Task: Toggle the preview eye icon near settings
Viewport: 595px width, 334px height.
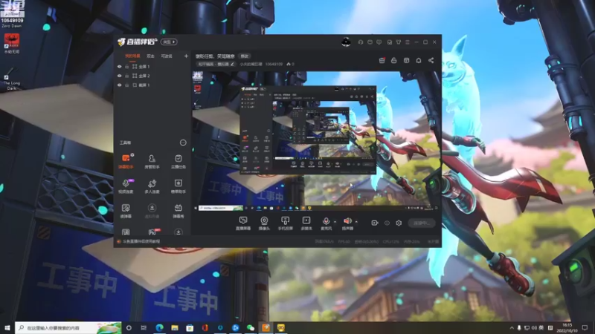Action: coord(387,223)
